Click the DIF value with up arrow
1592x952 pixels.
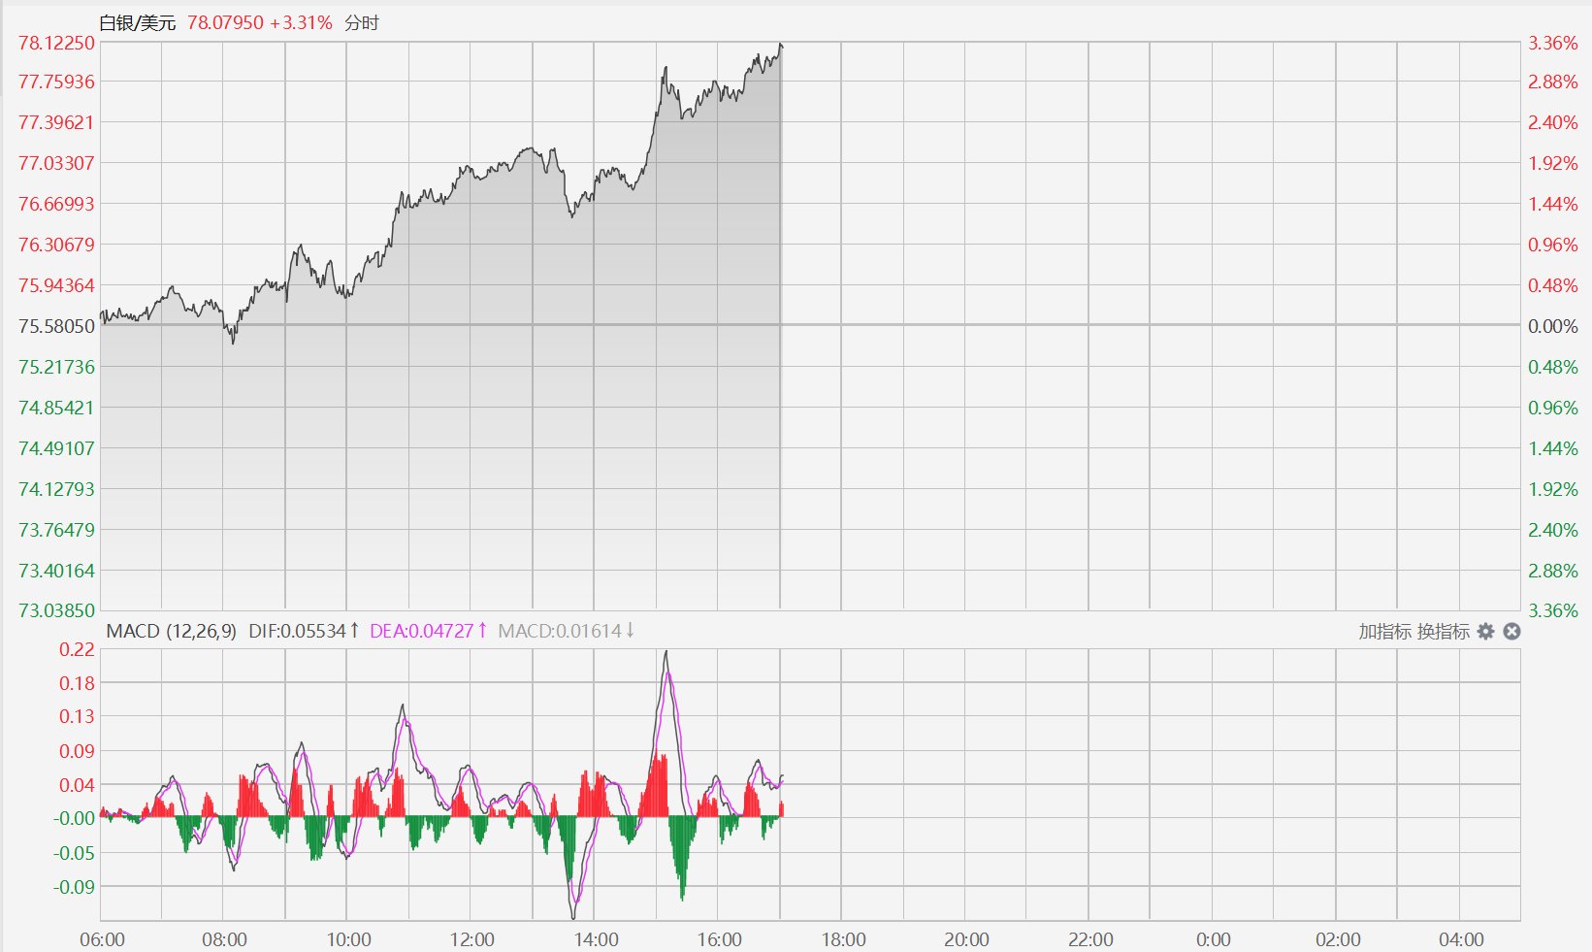[305, 631]
